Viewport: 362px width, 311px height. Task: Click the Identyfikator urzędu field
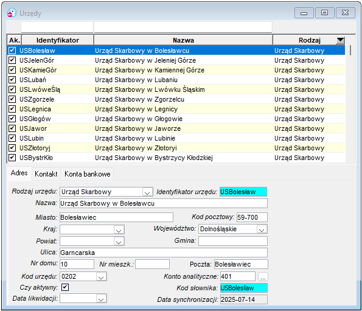pyautogui.click(x=243, y=192)
